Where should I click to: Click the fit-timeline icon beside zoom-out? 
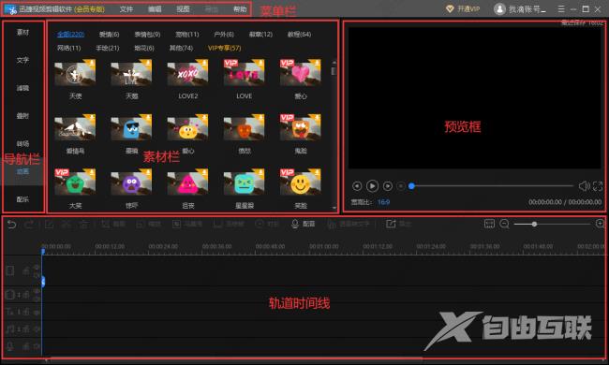489,224
